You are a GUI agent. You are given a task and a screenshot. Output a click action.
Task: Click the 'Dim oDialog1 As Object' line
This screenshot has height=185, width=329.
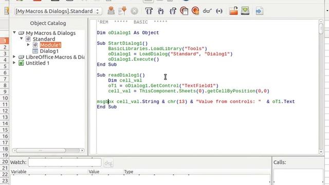coord(128,33)
